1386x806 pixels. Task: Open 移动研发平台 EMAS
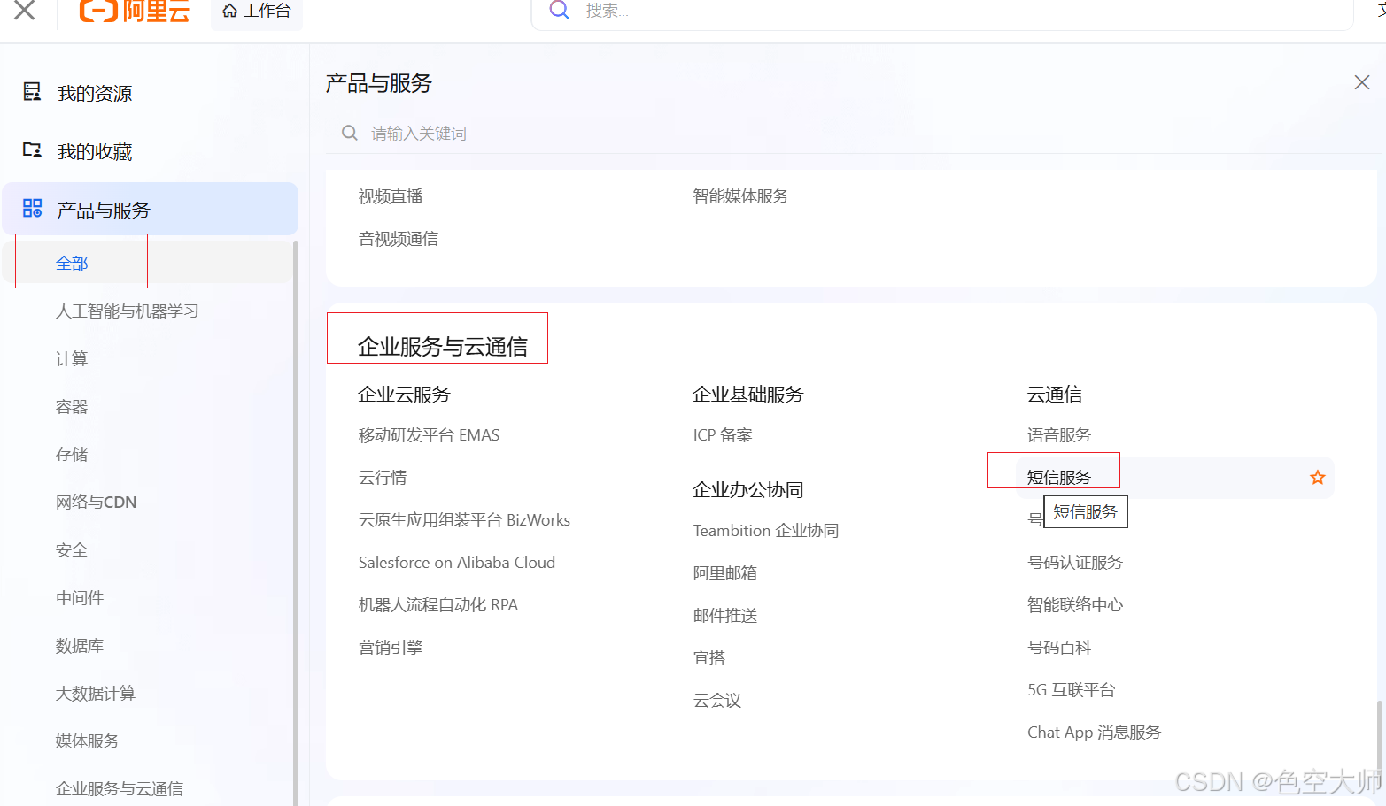point(429,435)
